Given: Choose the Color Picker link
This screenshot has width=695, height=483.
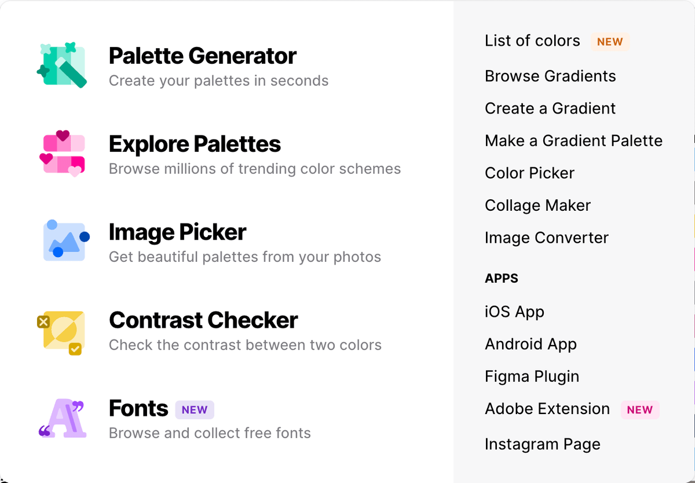Looking at the screenshot, I should (529, 173).
